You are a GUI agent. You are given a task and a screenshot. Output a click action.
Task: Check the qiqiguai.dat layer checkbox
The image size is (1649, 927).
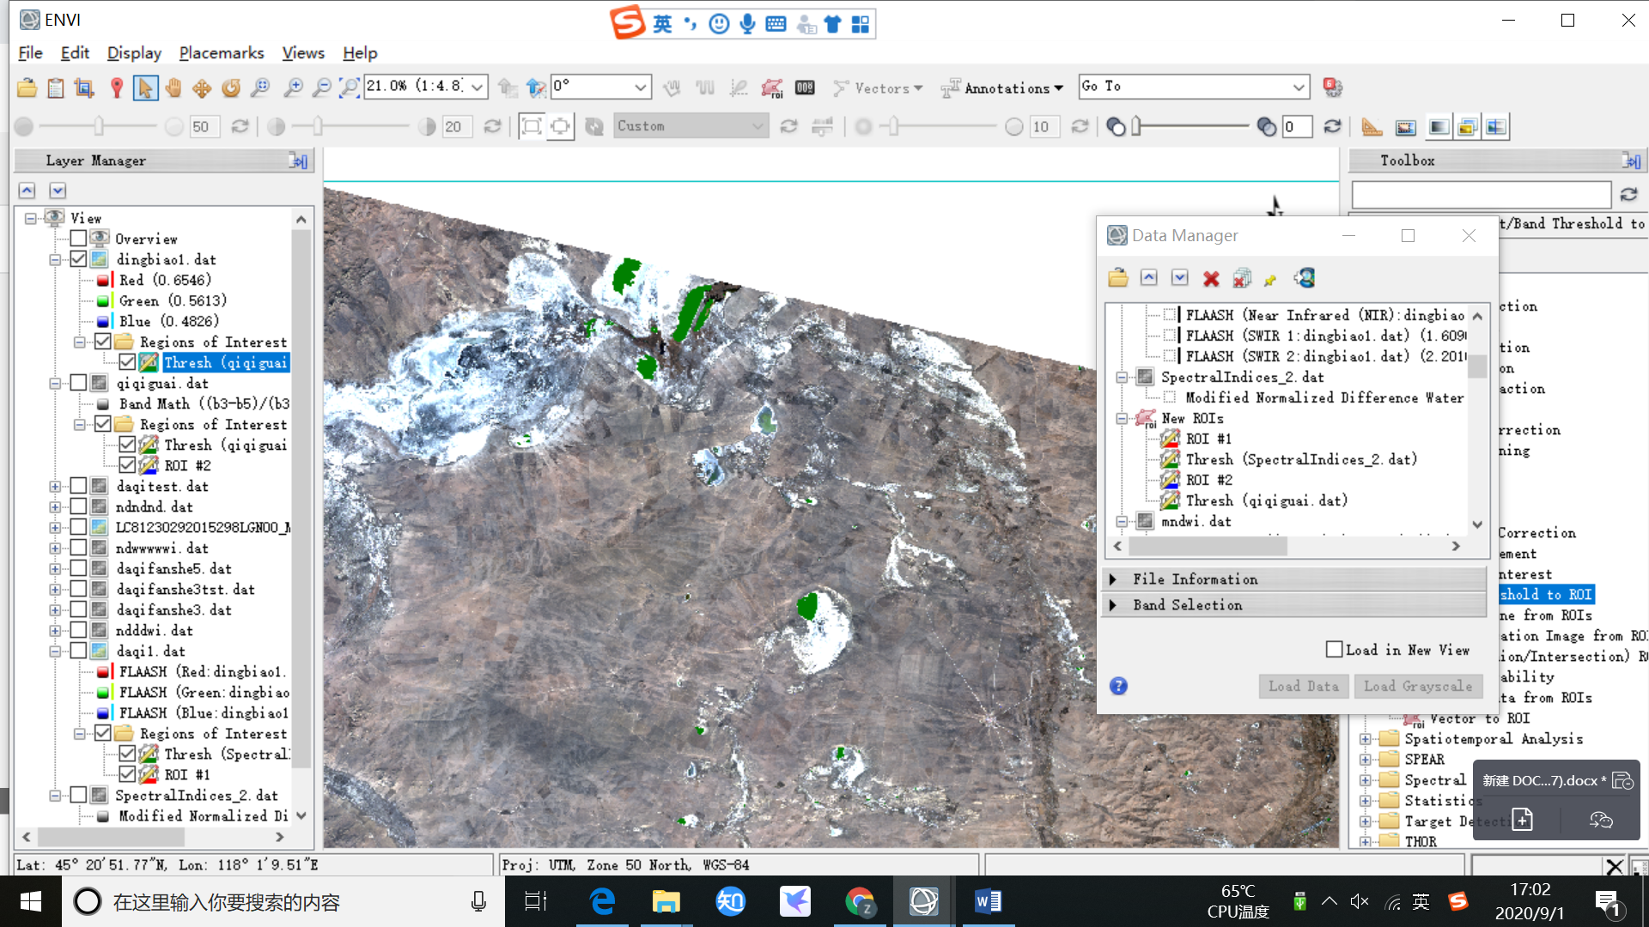78,383
